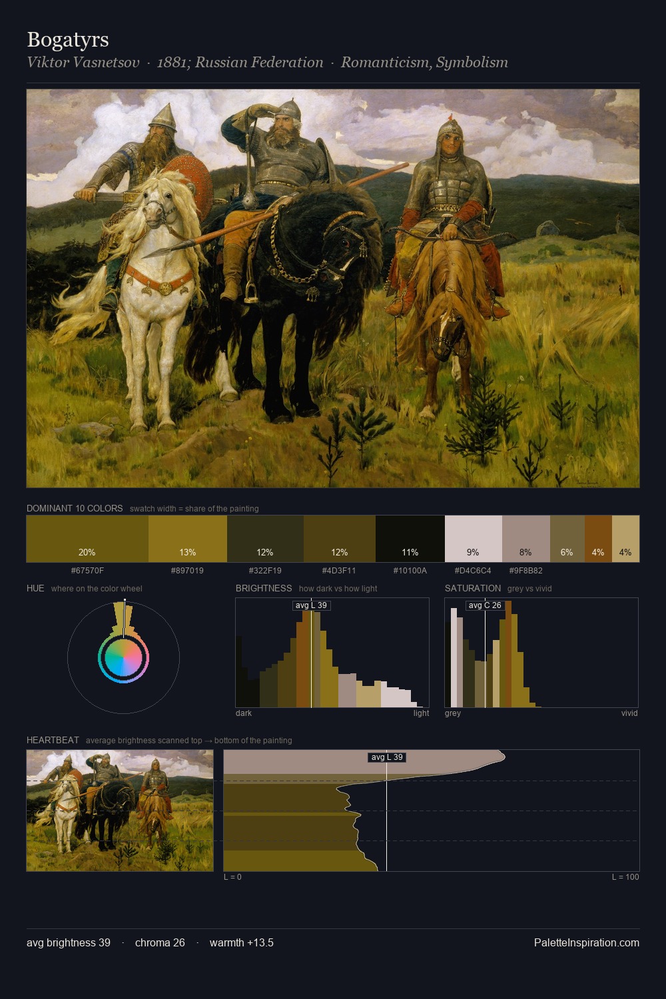Image resolution: width=666 pixels, height=999 pixels.
Task: Click the "HEARTBEAT" section heading
Action: [x=53, y=740]
